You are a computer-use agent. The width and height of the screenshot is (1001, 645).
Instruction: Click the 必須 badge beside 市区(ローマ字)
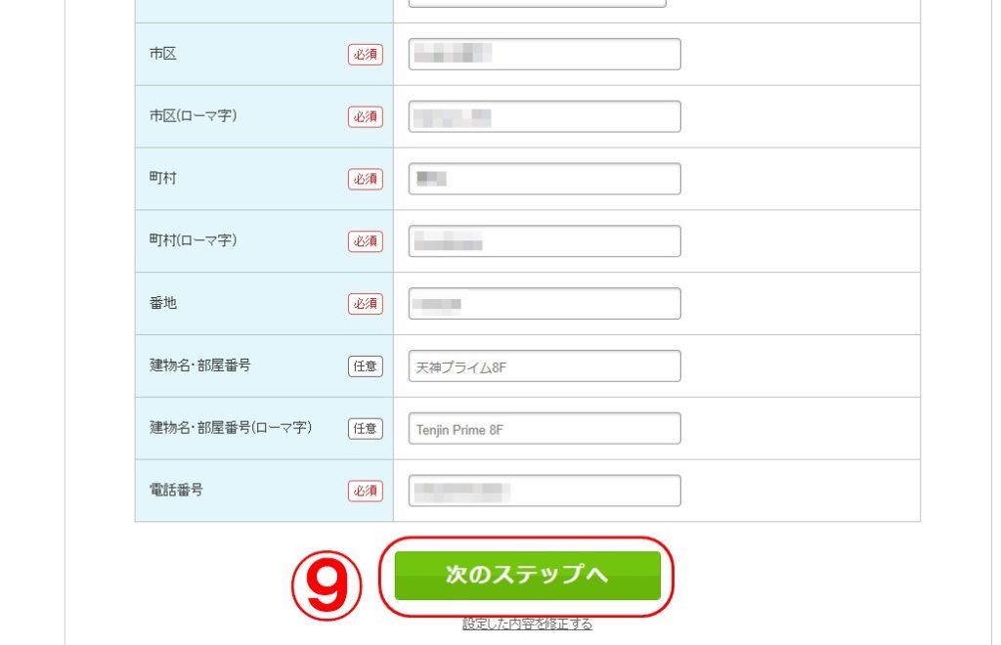pyautogui.click(x=366, y=117)
